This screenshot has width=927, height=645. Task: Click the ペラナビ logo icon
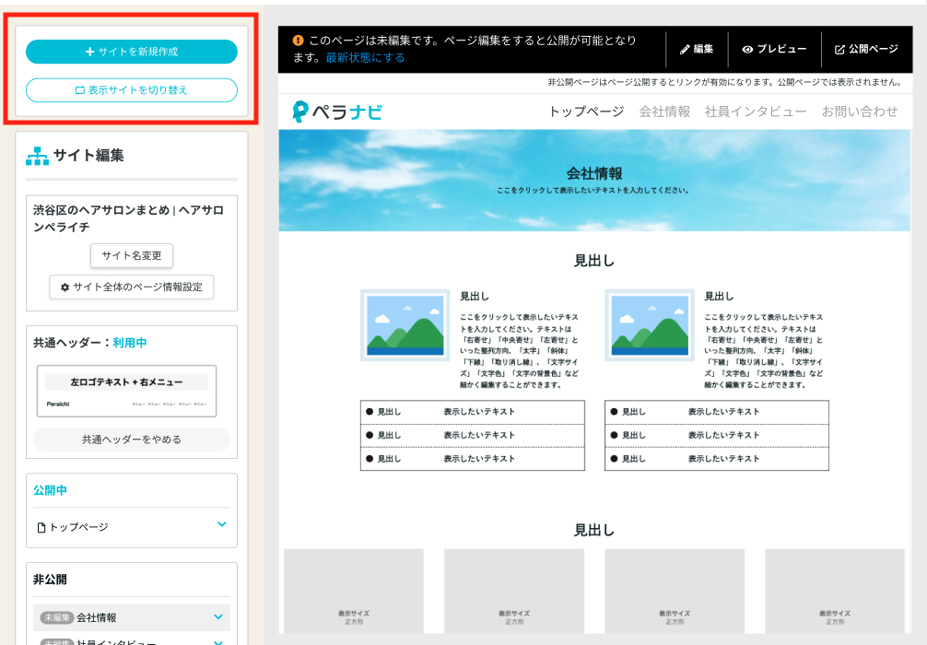300,111
